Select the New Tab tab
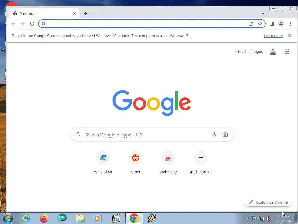The width and height of the screenshot is (298, 224). pyautogui.click(x=44, y=13)
